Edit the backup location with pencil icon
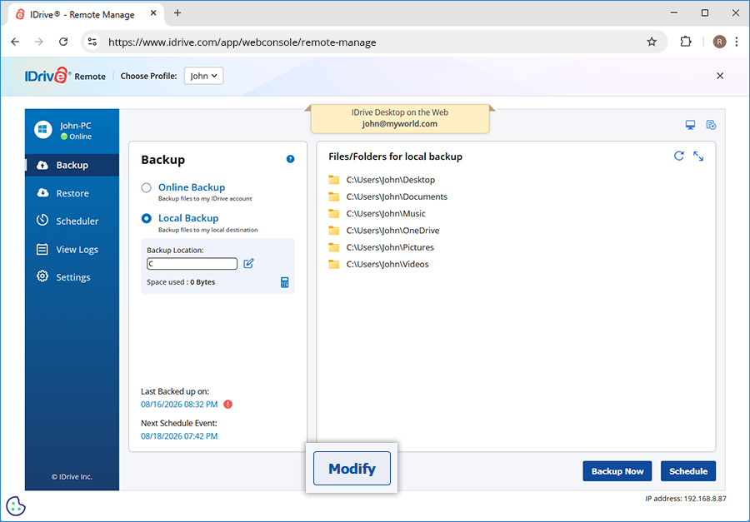 (248, 263)
